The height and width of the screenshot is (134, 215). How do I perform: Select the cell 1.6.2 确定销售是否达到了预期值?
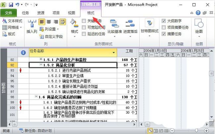(73, 108)
